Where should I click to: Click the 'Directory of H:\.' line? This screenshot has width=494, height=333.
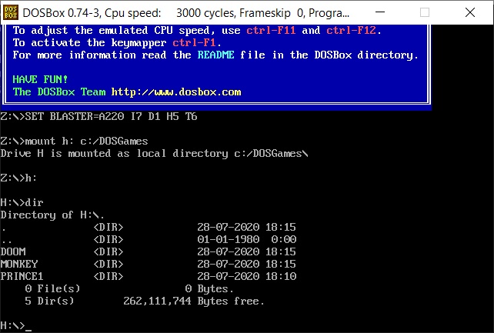[52, 215]
